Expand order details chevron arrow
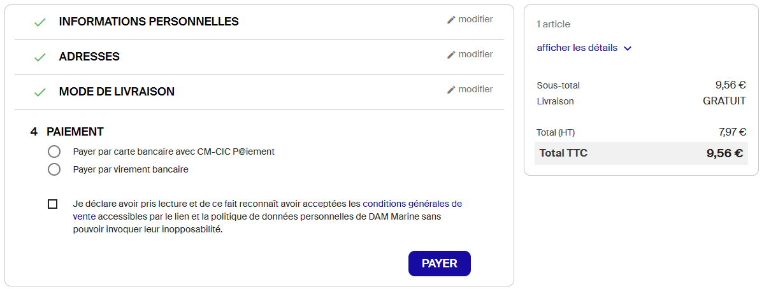This screenshot has width=764, height=289. [x=627, y=48]
